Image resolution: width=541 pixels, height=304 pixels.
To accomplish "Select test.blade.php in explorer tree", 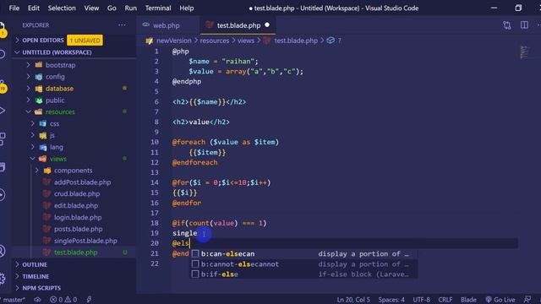I will (x=75, y=252).
